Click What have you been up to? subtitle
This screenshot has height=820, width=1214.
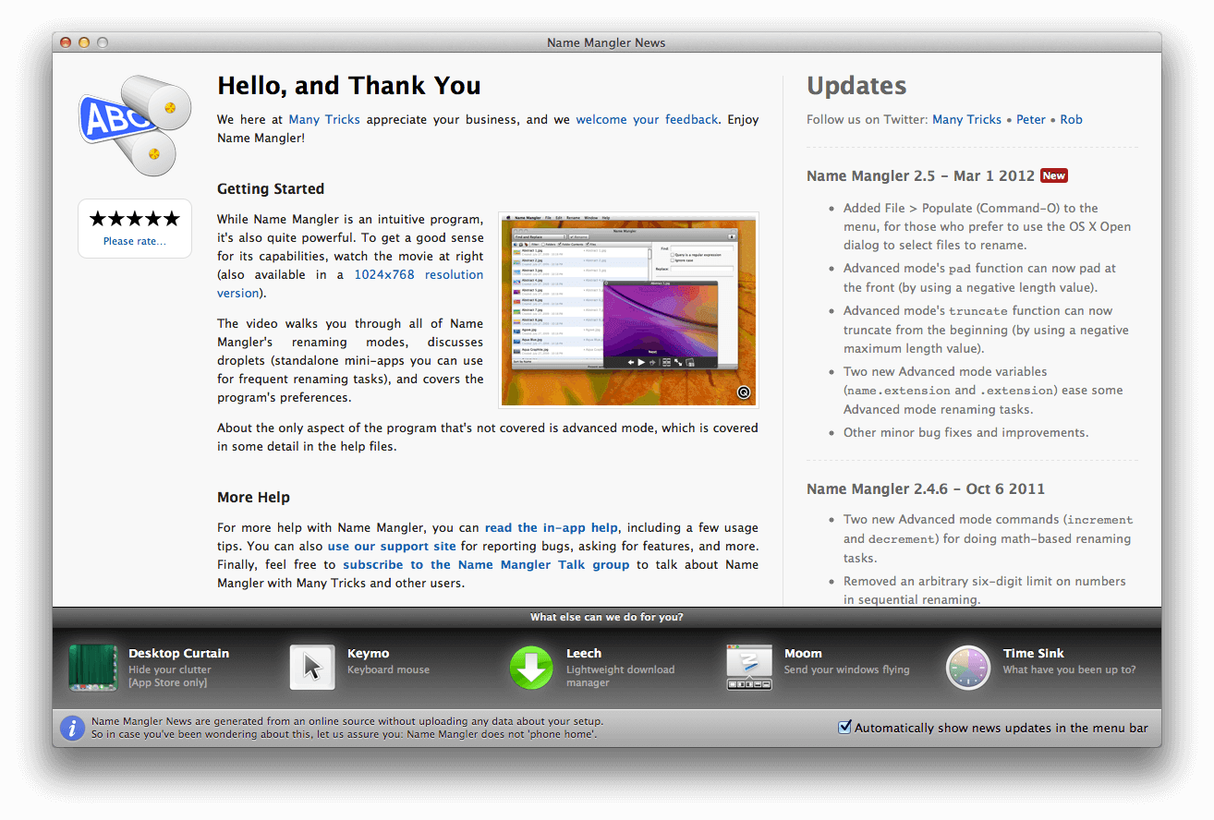point(1069,669)
